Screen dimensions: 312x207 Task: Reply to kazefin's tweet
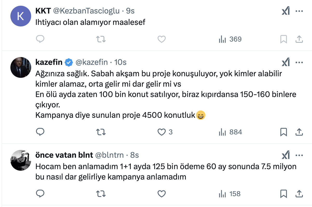click(x=40, y=132)
